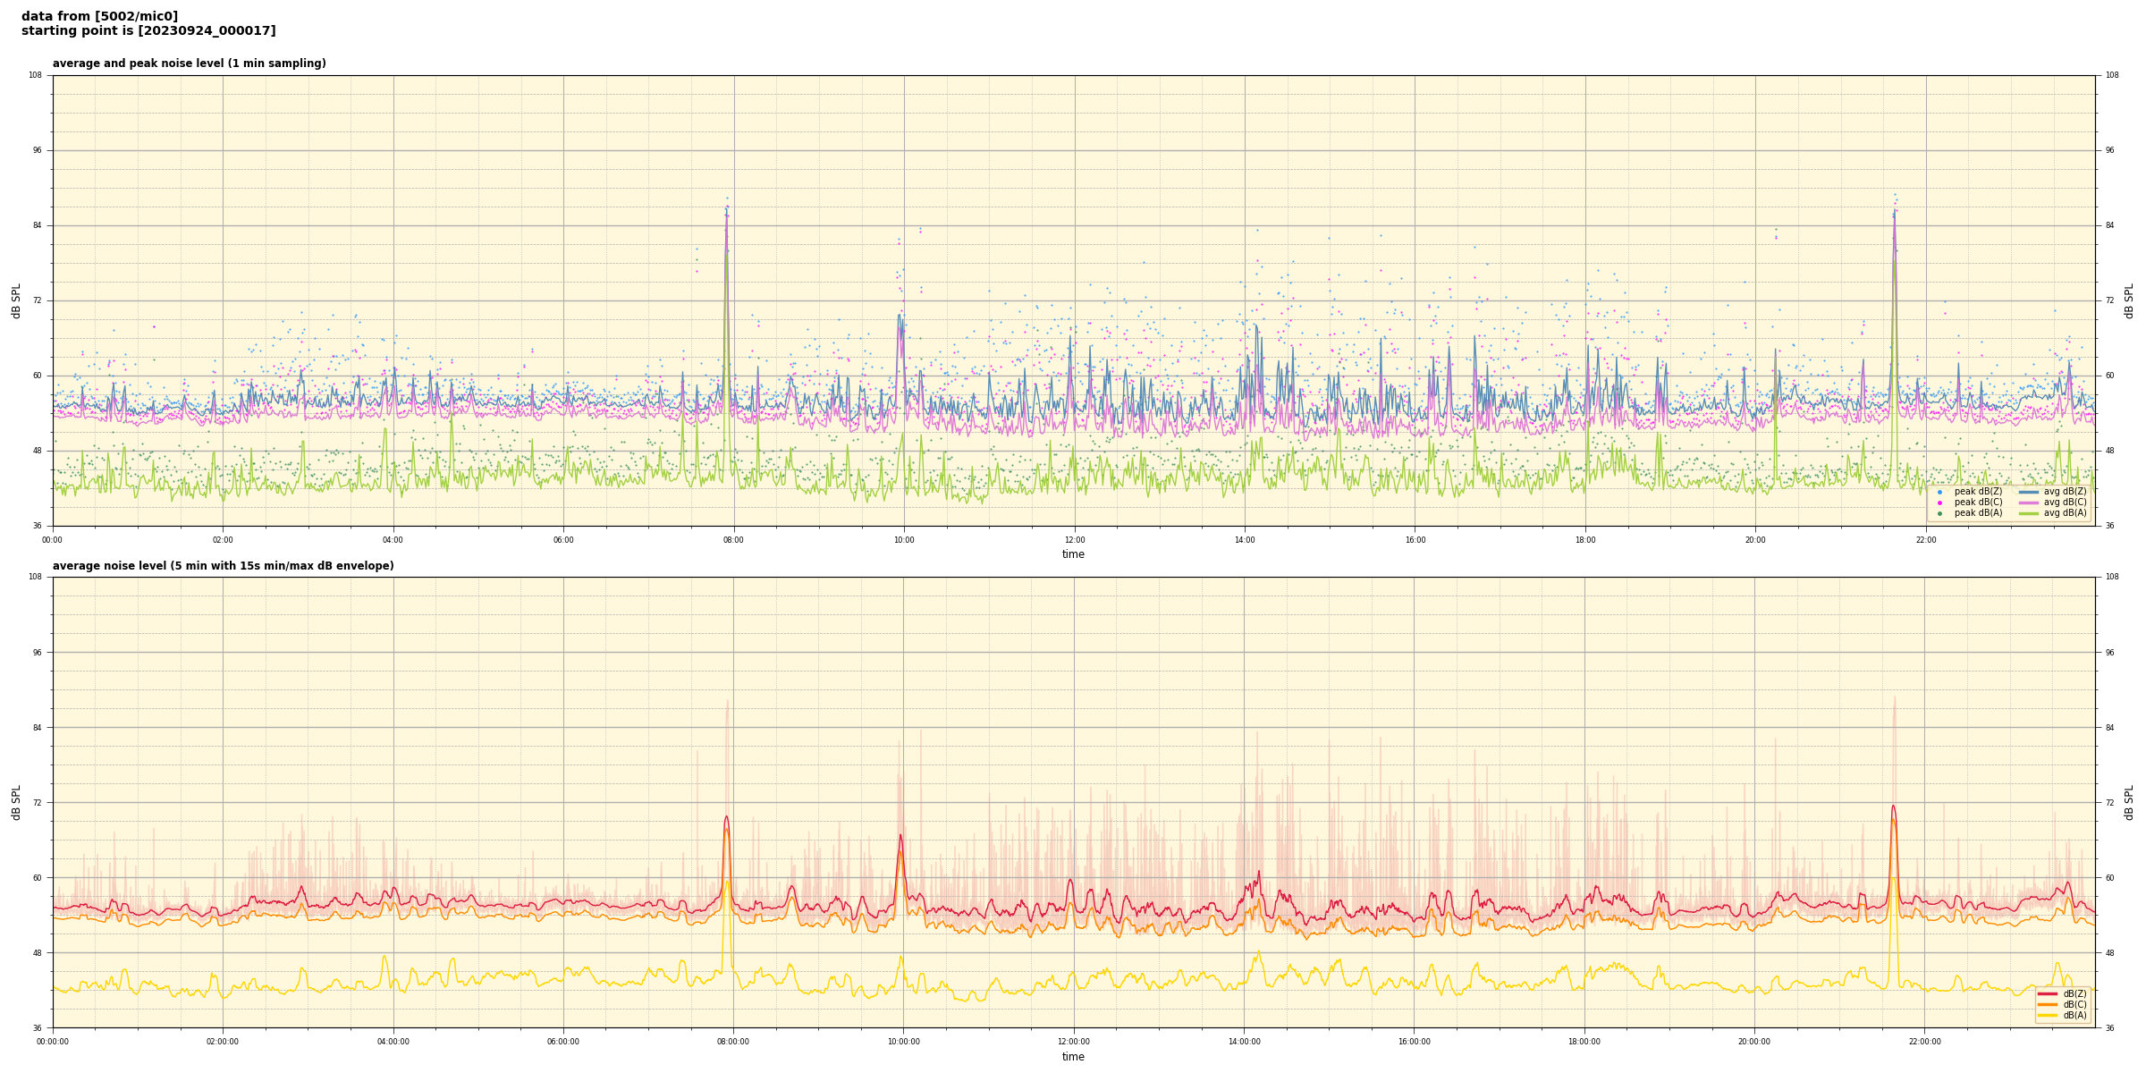Click the right 'dB SPL' label of top chart
Image resolution: width=2146 pixels, height=1073 pixels.
2129,300
